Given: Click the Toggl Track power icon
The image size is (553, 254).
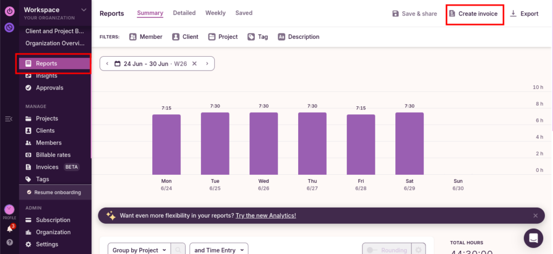Looking at the screenshot, I should point(9,10).
